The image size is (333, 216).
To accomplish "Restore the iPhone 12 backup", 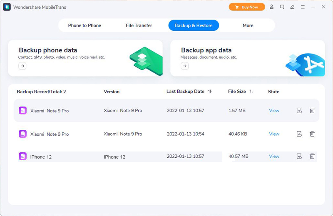I will coord(299,156).
